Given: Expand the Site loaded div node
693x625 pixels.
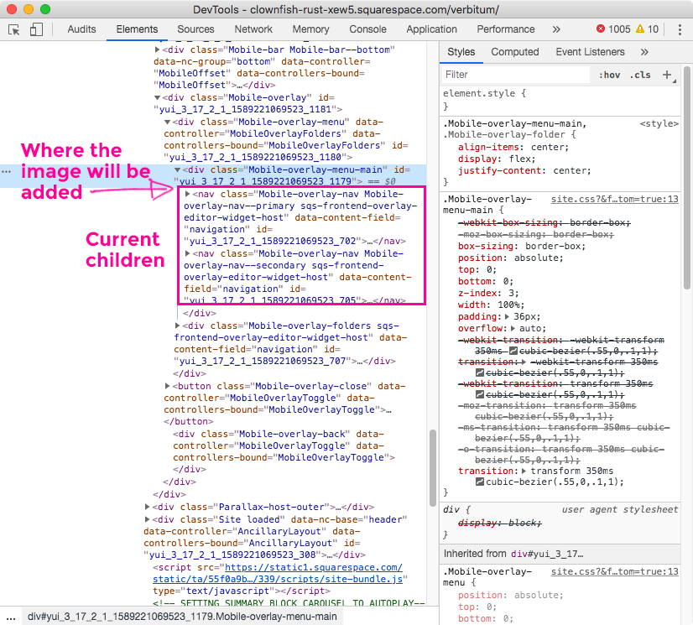Looking at the screenshot, I should coord(147,519).
